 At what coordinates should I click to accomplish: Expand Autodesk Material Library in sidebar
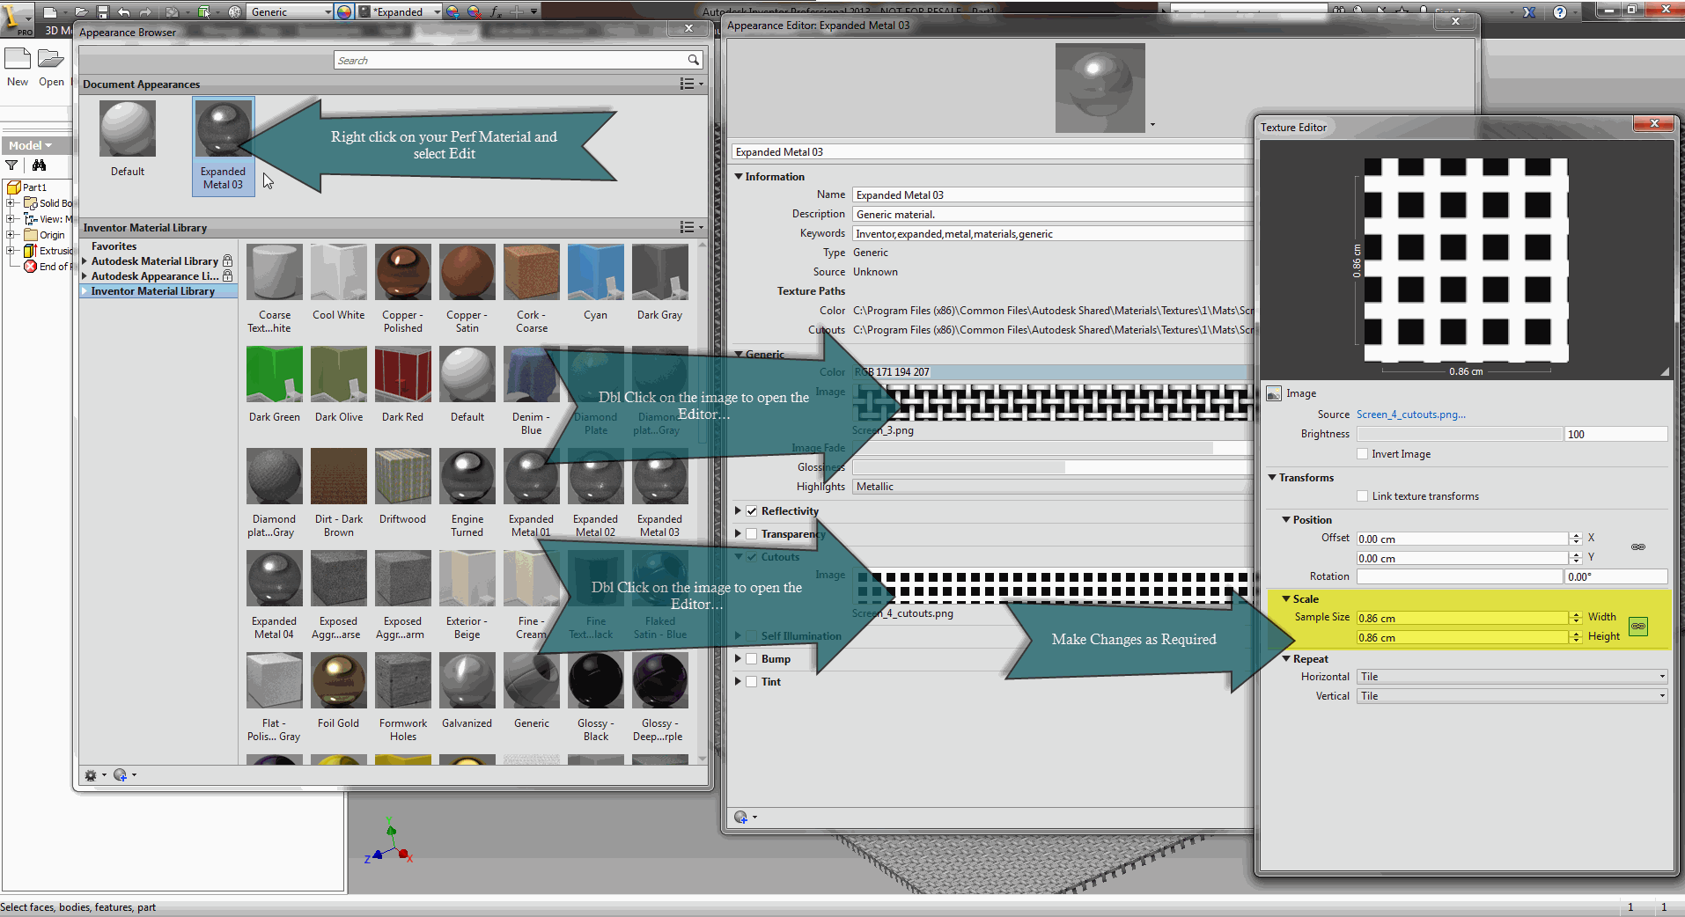coord(84,260)
